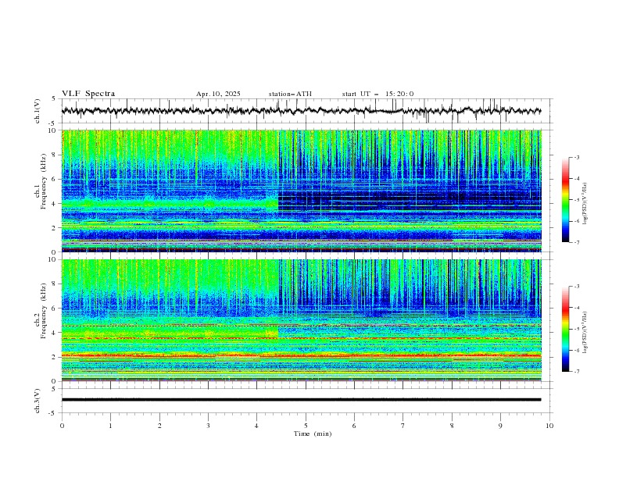619x478 pixels.
Task: Click the time axis tick '5'
Action: (306, 426)
